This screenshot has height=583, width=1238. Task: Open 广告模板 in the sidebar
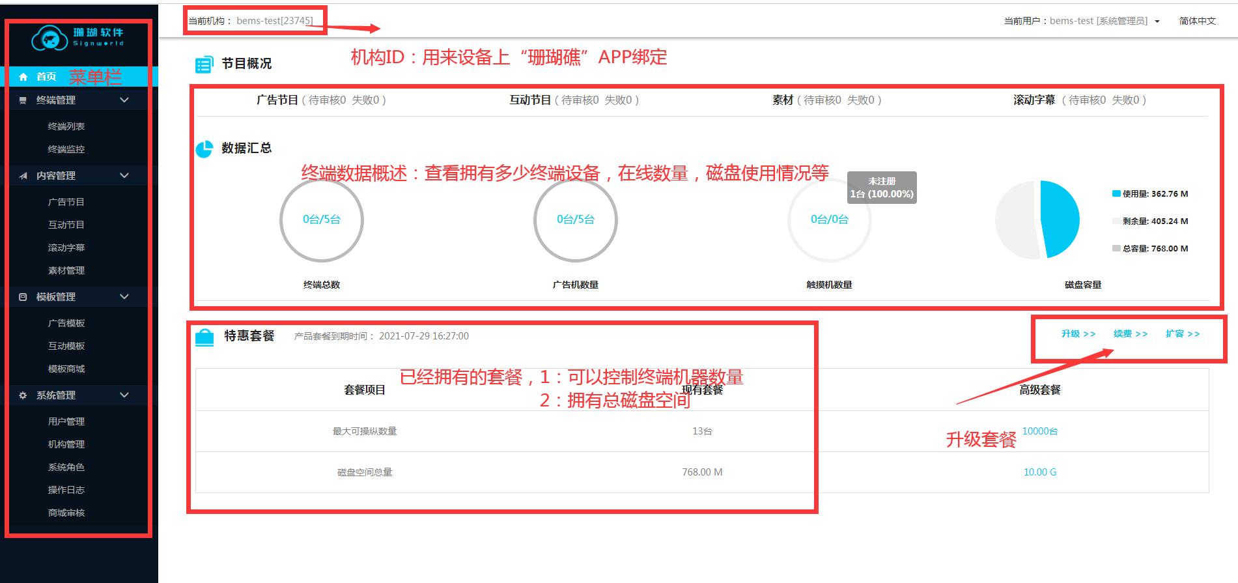pos(66,323)
